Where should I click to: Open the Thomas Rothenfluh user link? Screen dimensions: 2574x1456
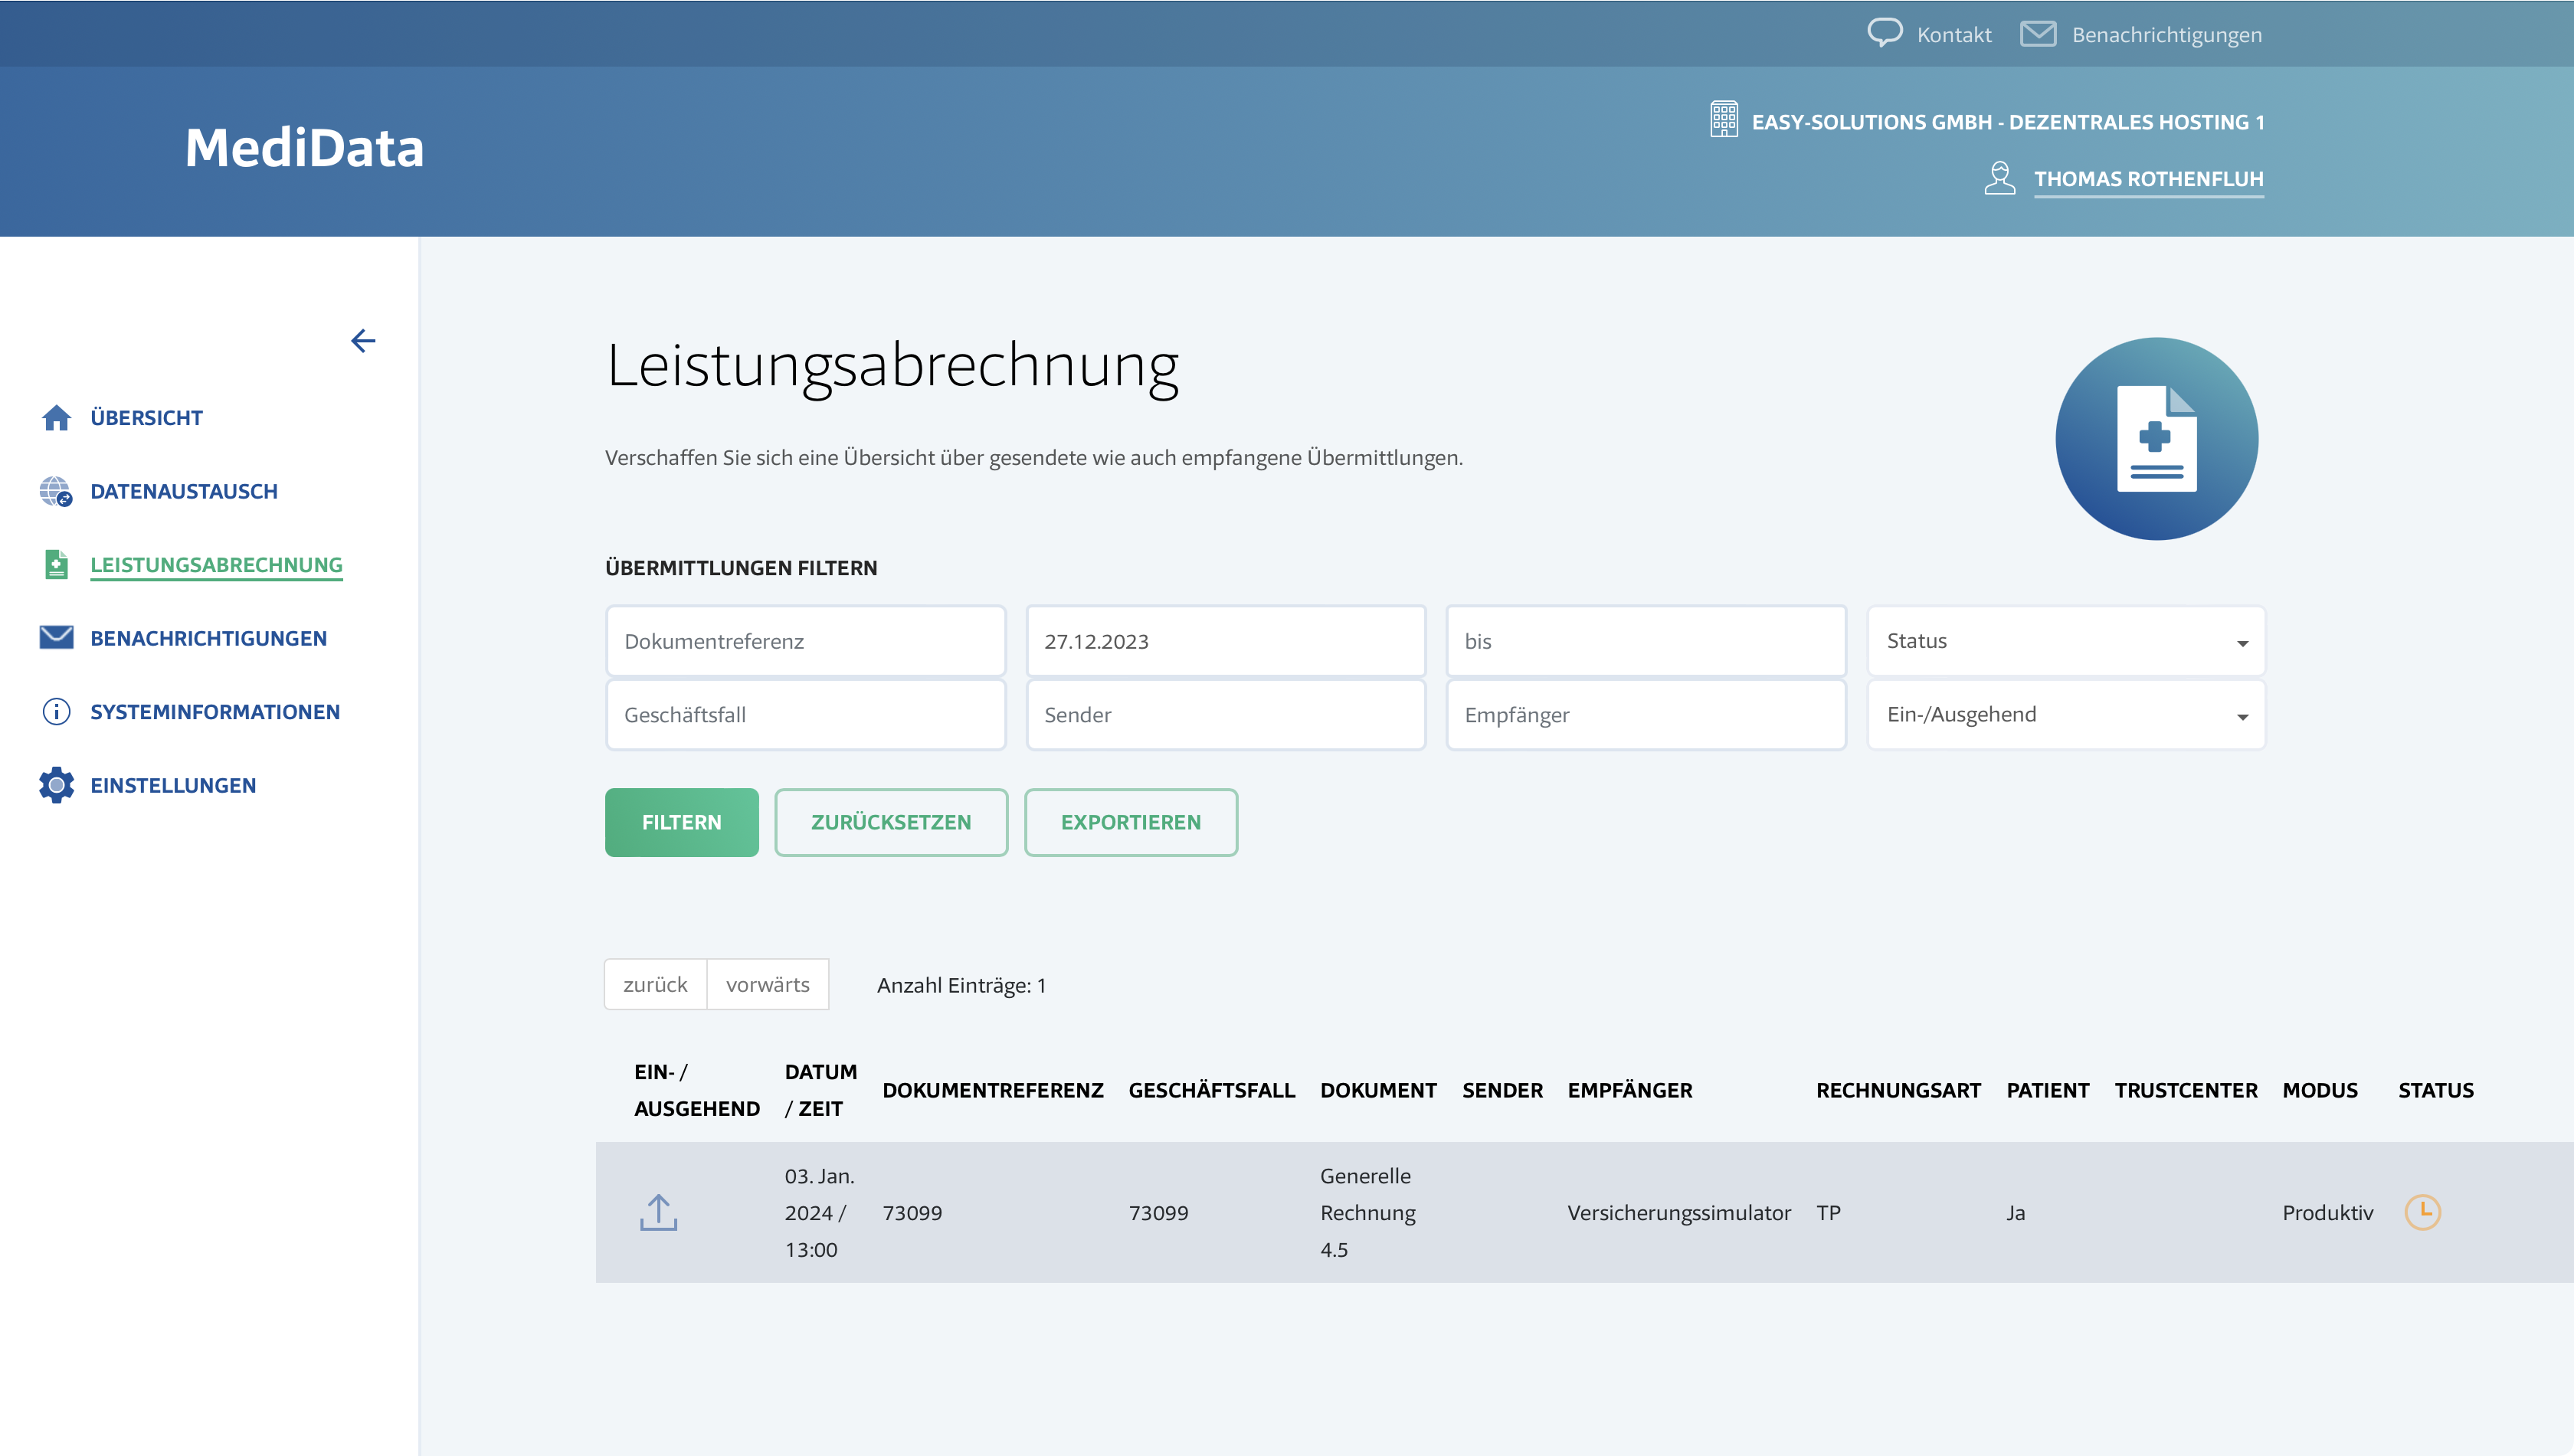click(2148, 179)
